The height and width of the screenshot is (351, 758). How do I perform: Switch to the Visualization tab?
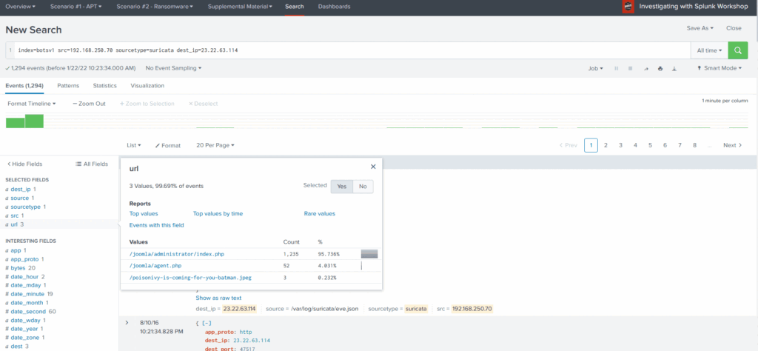click(147, 86)
